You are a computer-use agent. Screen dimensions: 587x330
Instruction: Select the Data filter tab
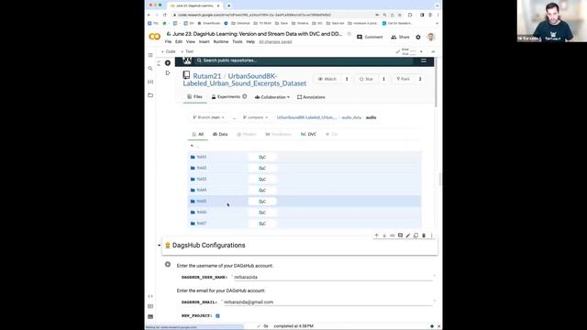[x=220, y=135]
